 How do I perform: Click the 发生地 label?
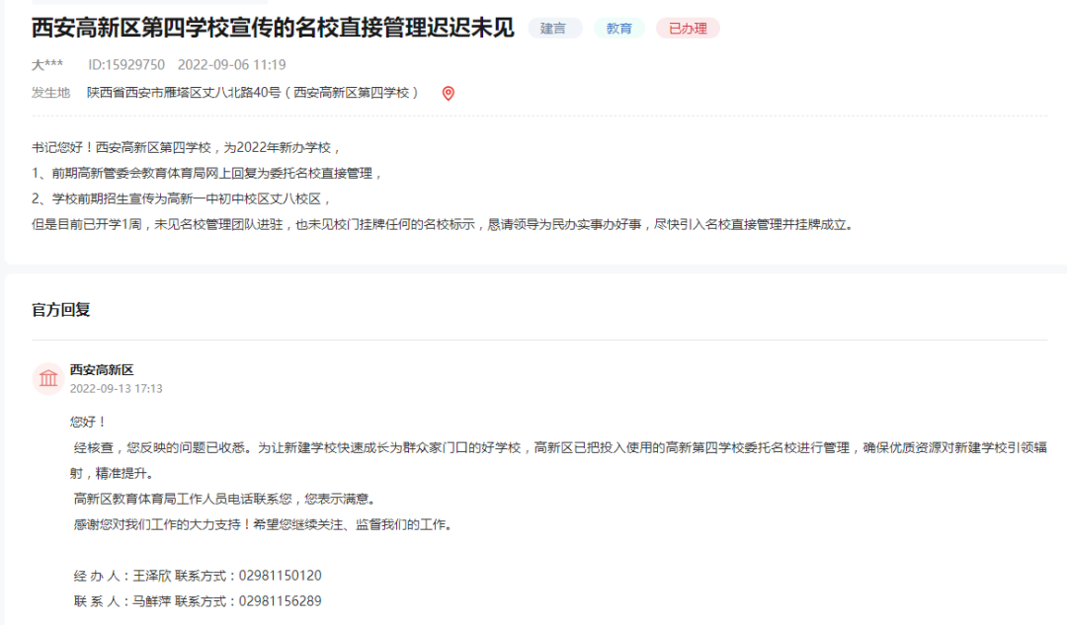coord(50,93)
